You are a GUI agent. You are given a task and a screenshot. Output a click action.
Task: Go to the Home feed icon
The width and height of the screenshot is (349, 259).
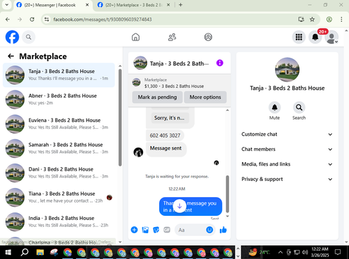[135, 37]
